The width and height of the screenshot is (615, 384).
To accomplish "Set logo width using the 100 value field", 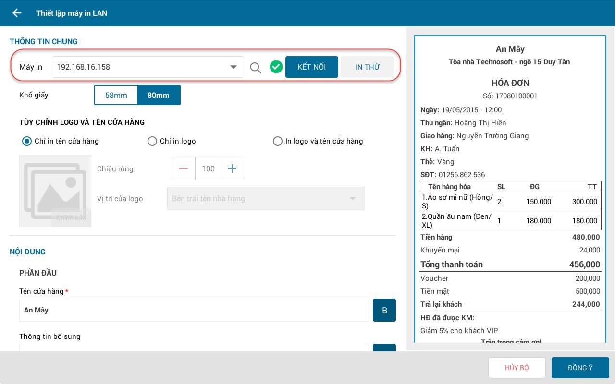I will click(208, 168).
